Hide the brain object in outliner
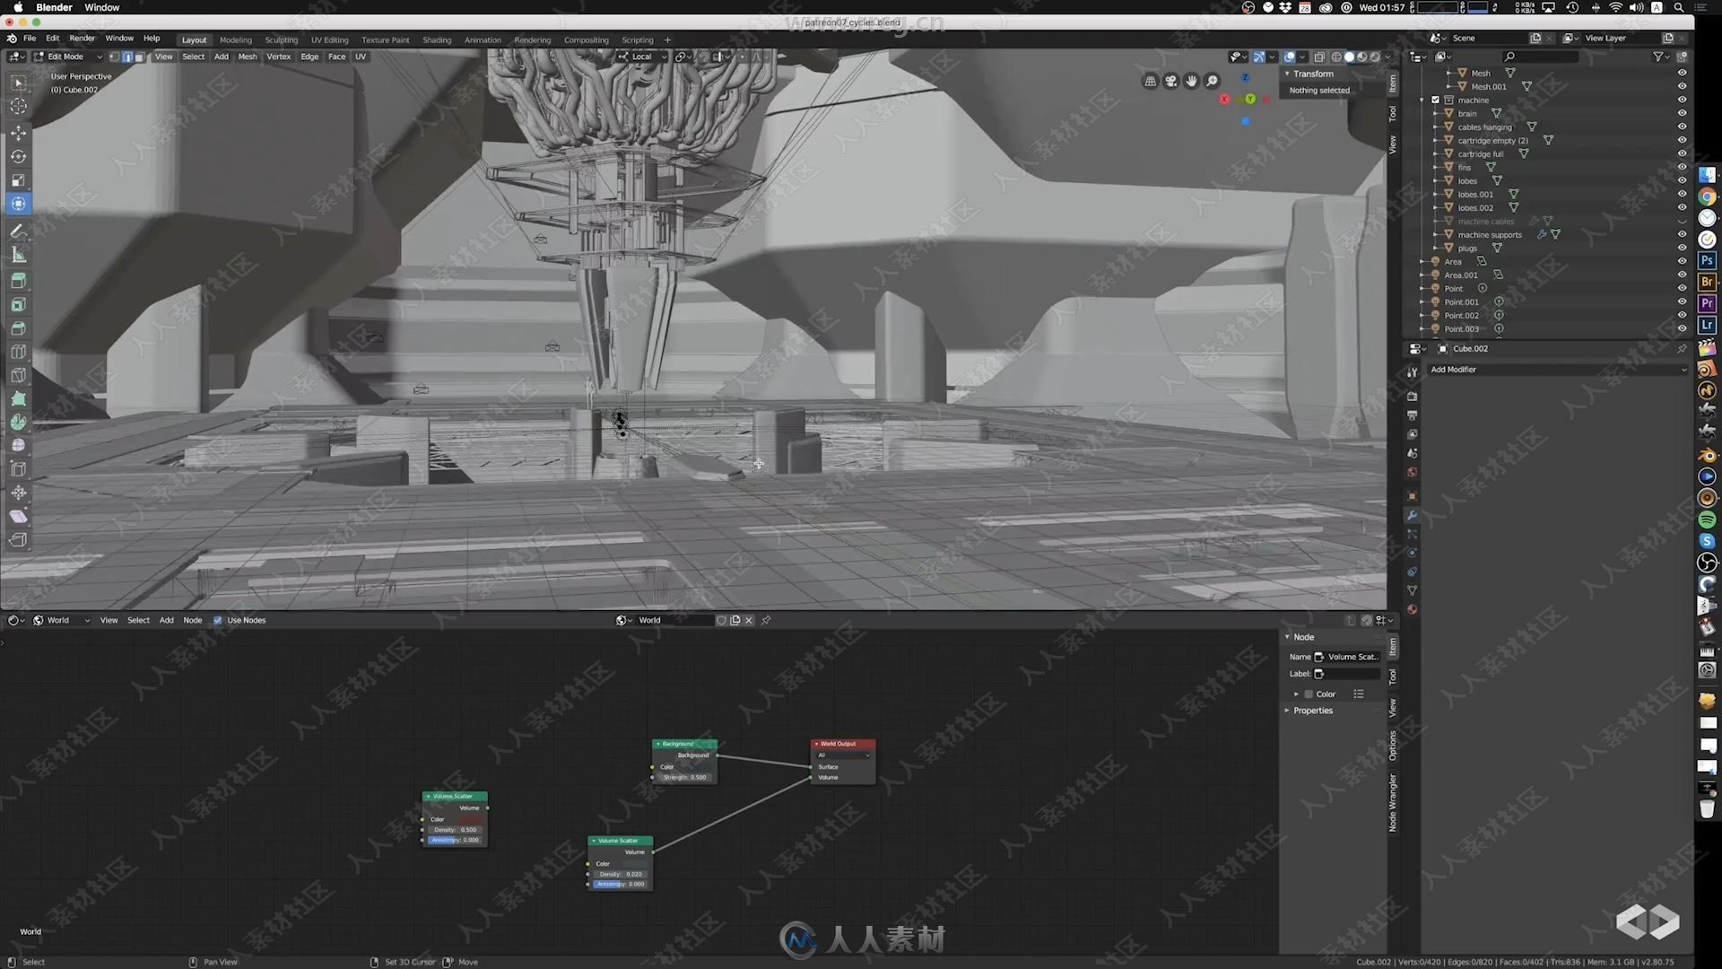1722x969 pixels. (1682, 113)
